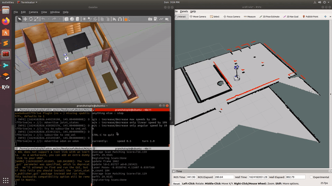
Task: Show Applications grid at dock bottom
Action: (x=6, y=181)
